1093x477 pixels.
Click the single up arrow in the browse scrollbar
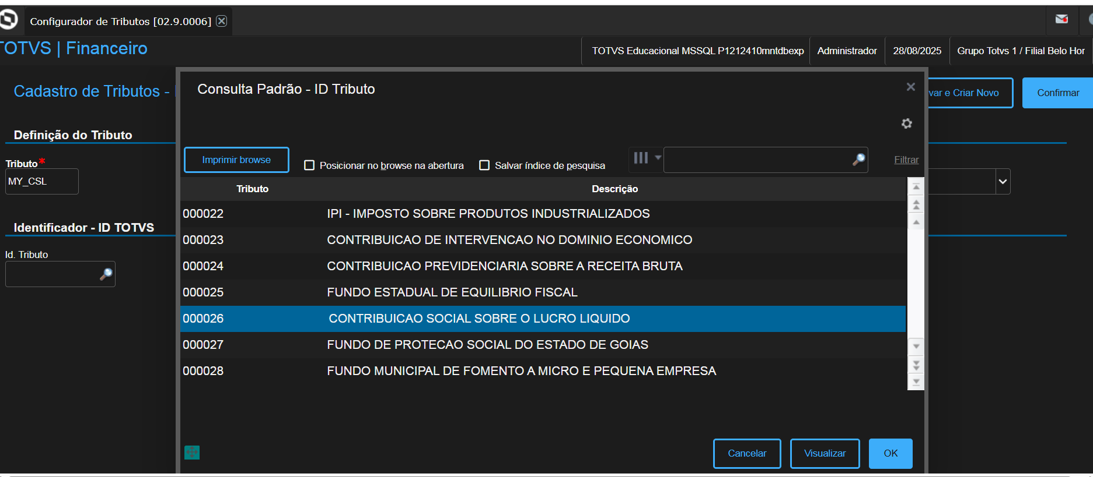click(916, 222)
